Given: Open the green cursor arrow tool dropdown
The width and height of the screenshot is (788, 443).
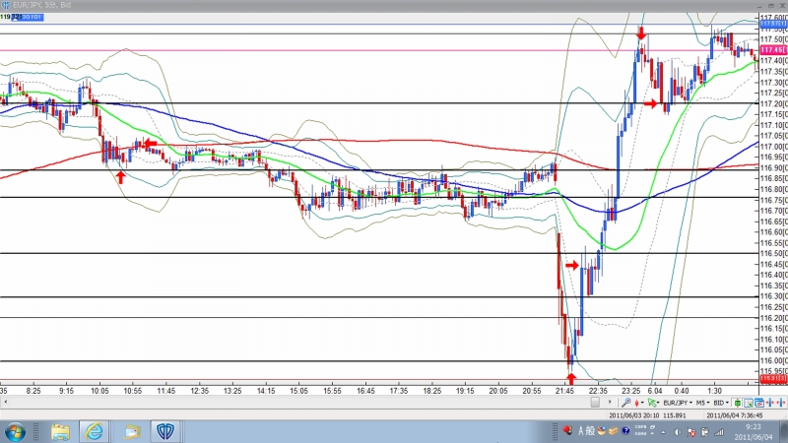Looking at the screenshot, I should 653,403.
